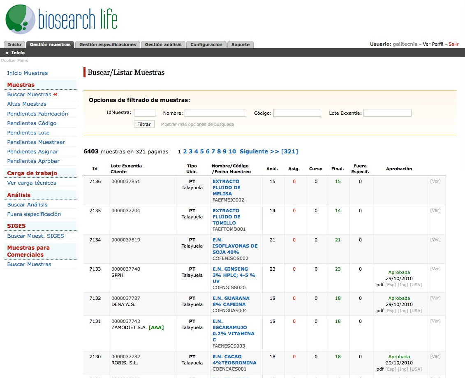Jump to last page [321]
This screenshot has height=378, width=465.
[x=289, y=151]
